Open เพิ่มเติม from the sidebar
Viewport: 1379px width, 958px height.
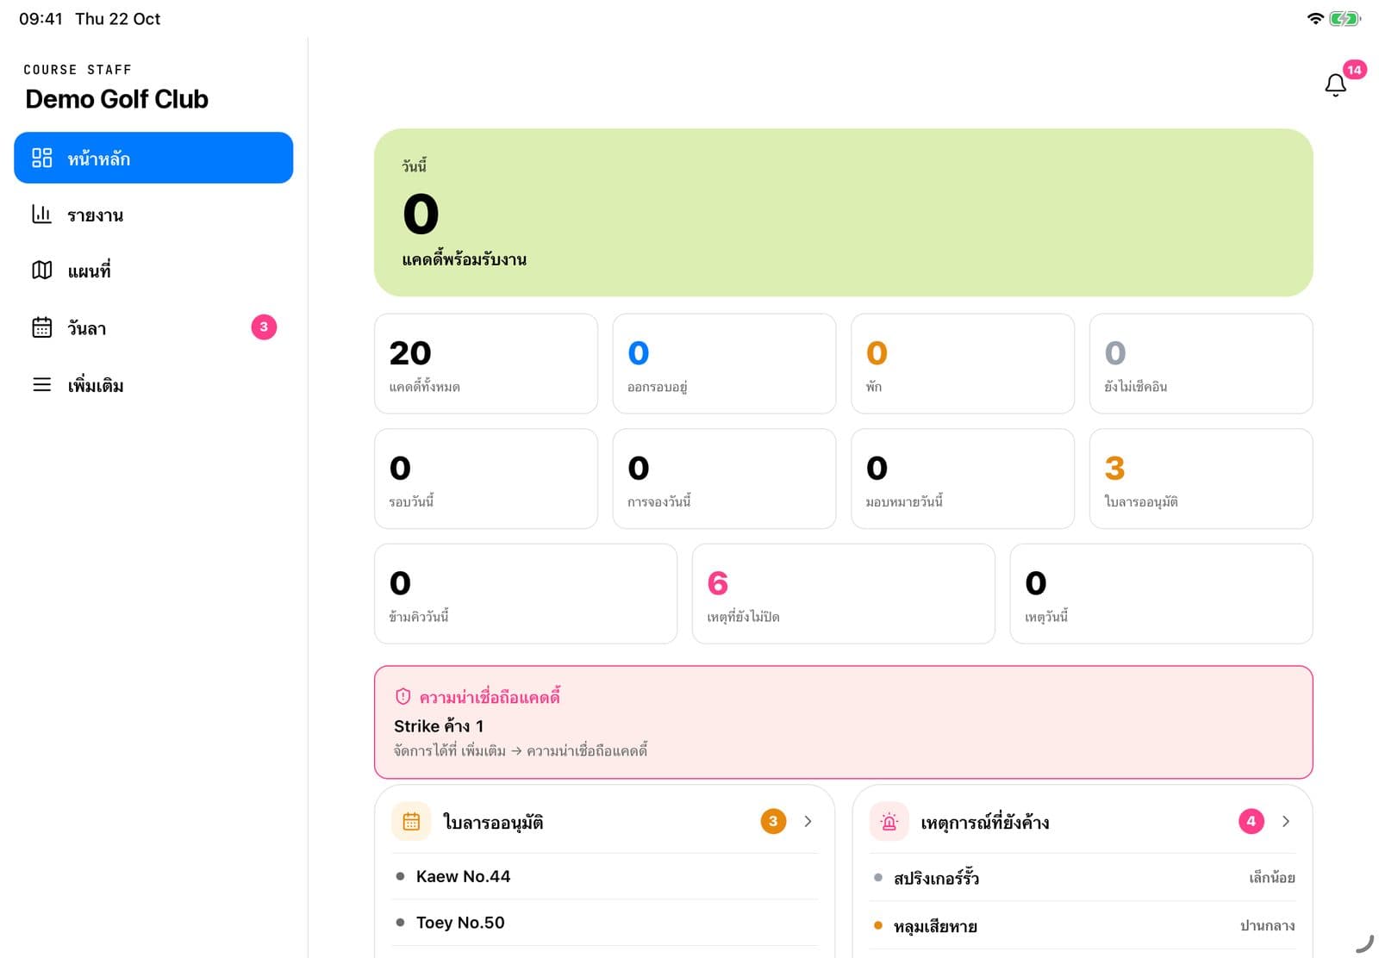point(153,384)
